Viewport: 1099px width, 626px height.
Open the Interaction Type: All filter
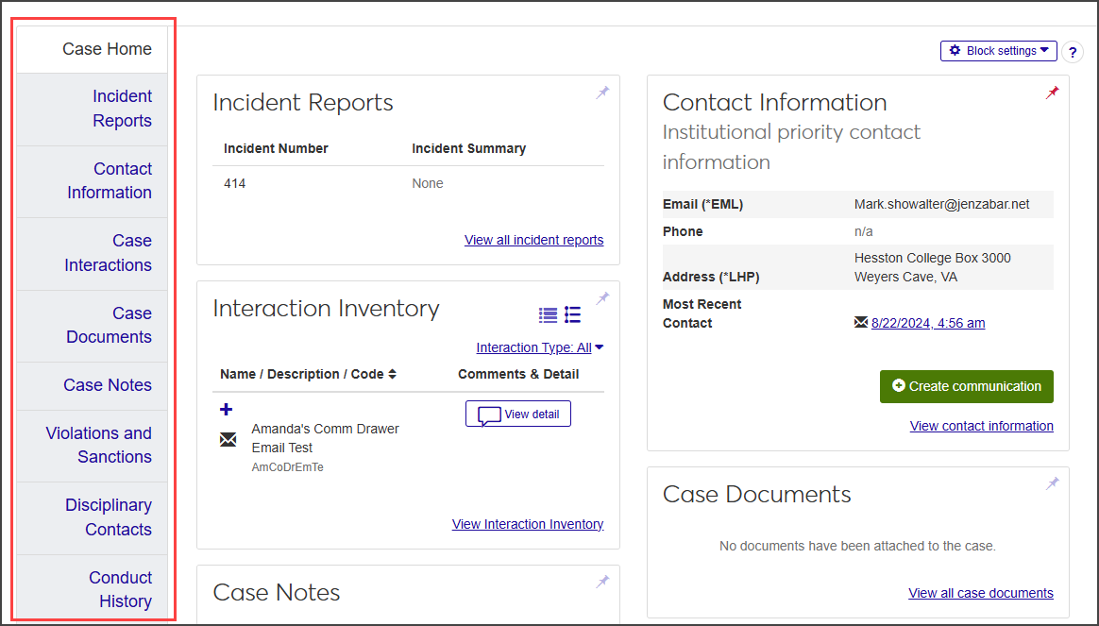click(x=539, y=347)
